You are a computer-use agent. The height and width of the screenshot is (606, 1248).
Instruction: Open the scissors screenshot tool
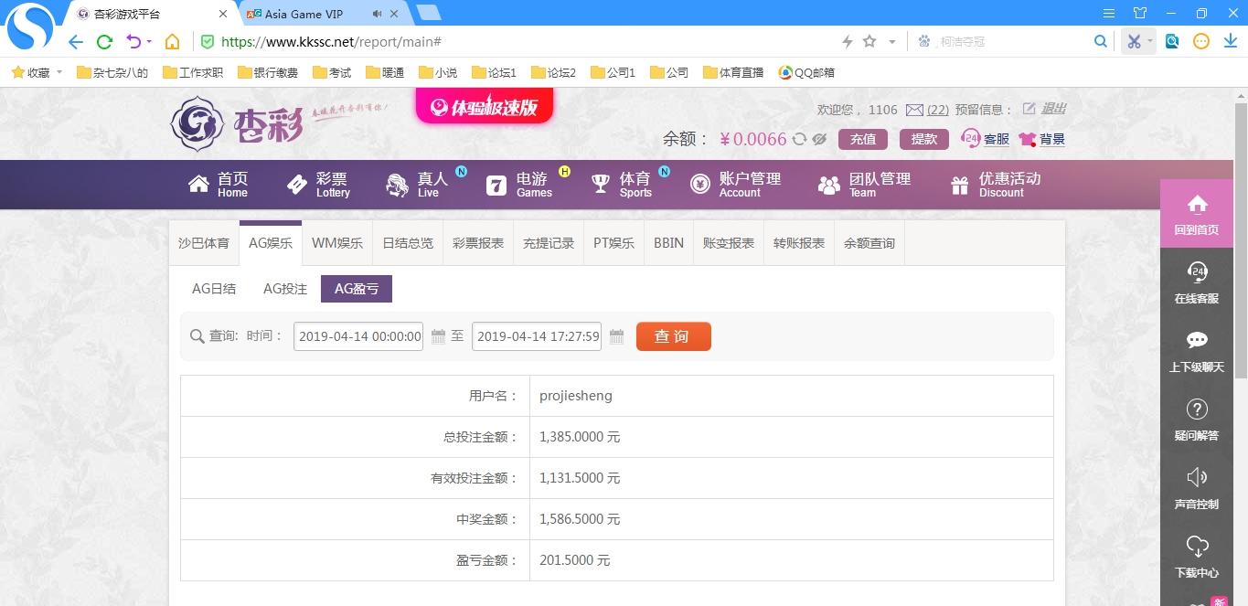click(x=1134, y=41)
